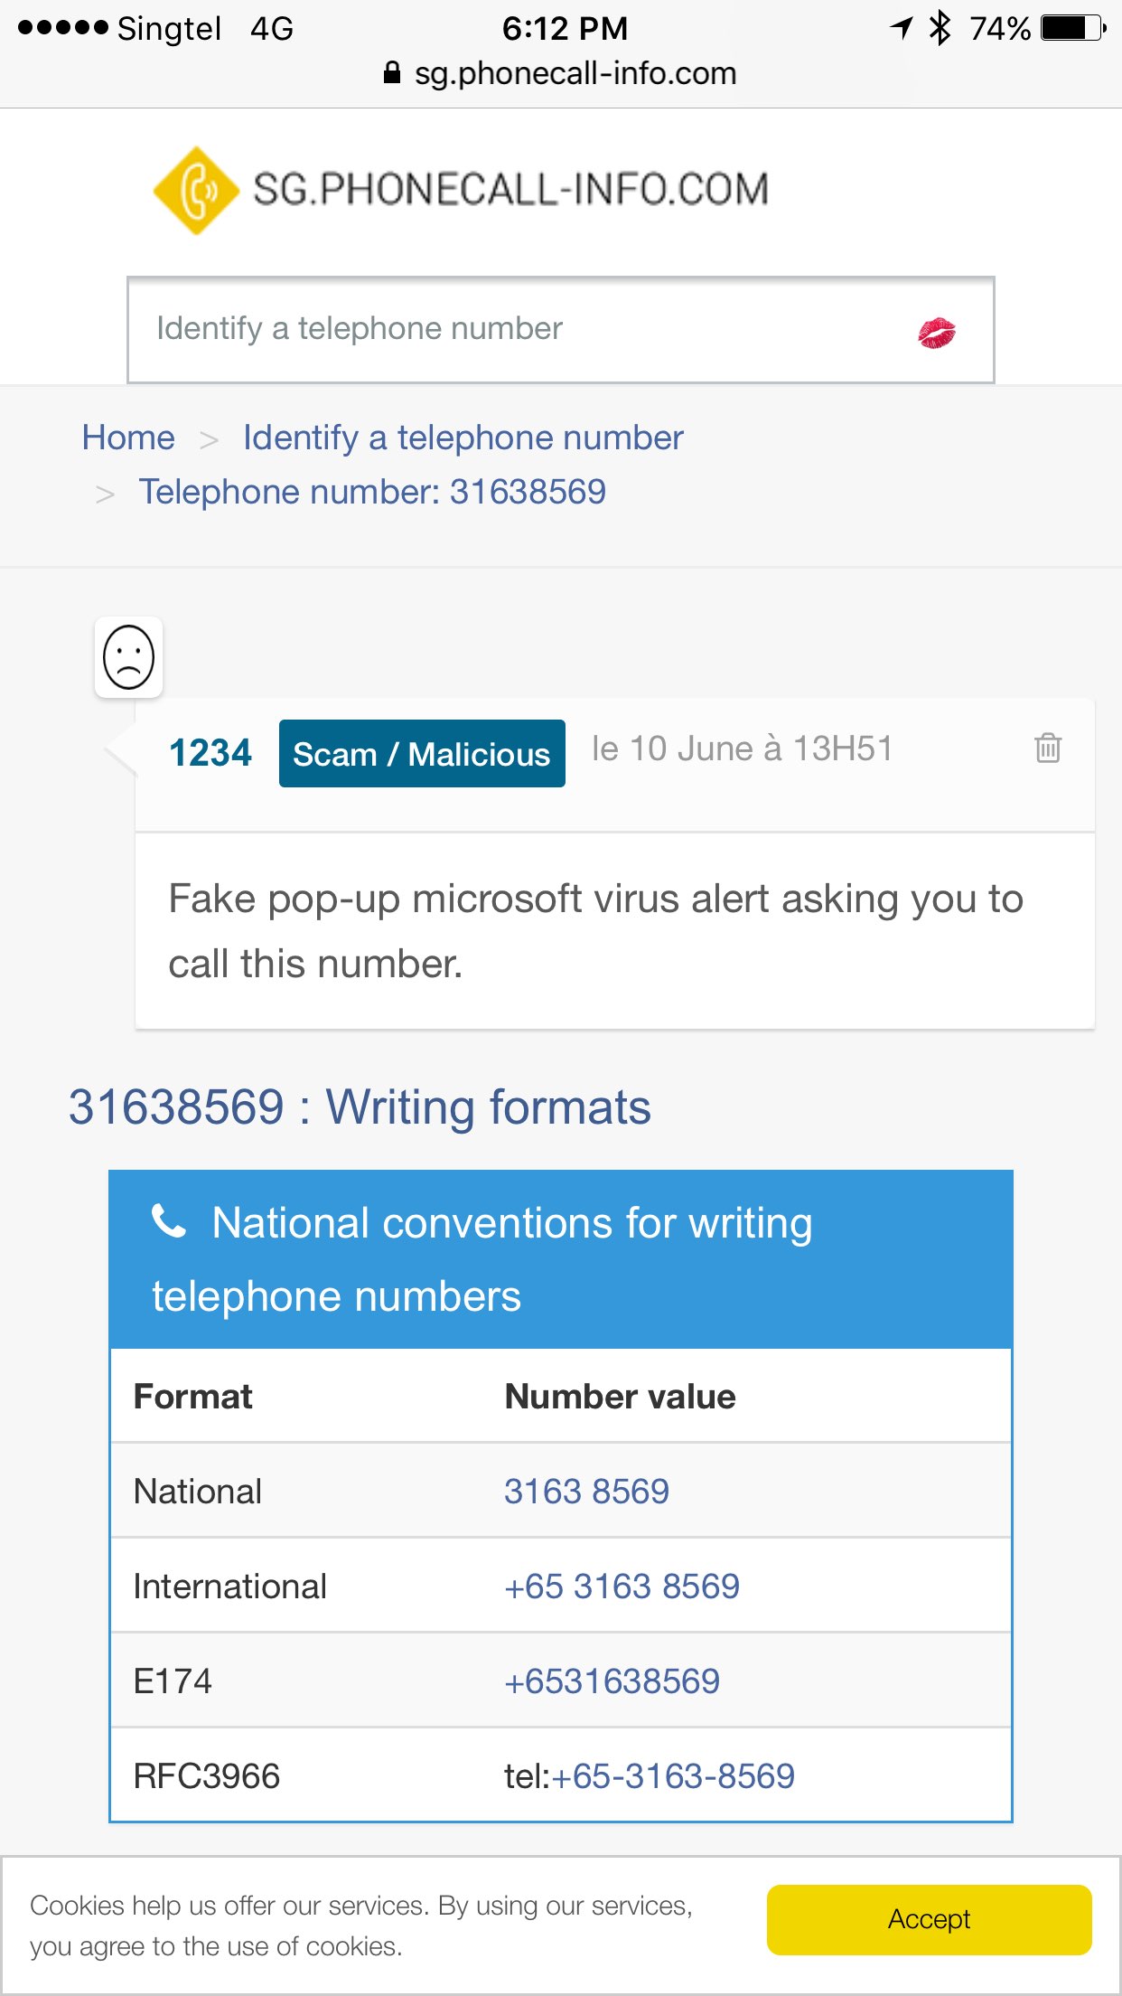Tap the red lips icon in search box

point(937,333)
